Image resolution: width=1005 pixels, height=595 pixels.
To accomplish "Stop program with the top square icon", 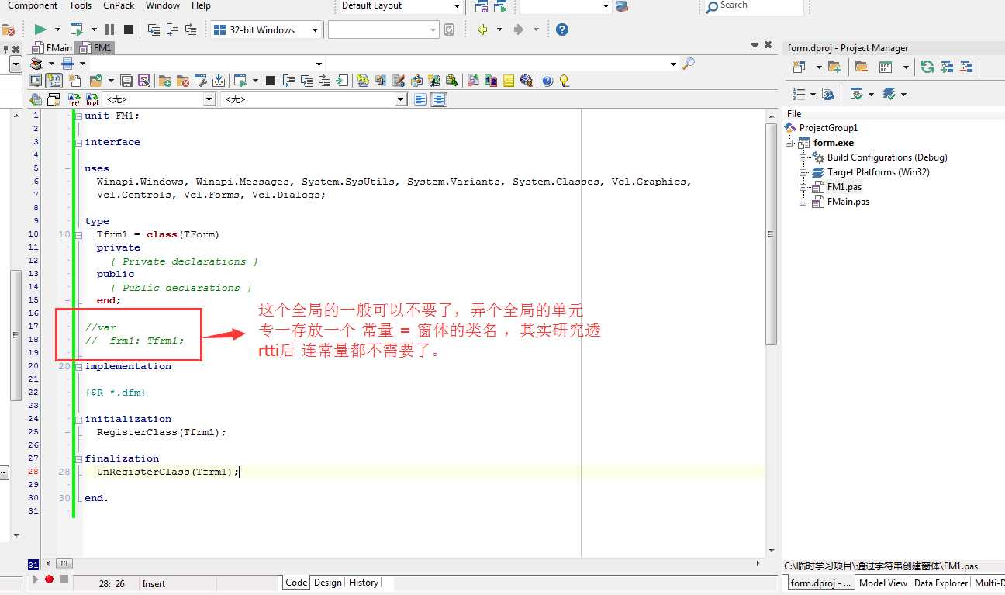I will click(x=129, y=29).
